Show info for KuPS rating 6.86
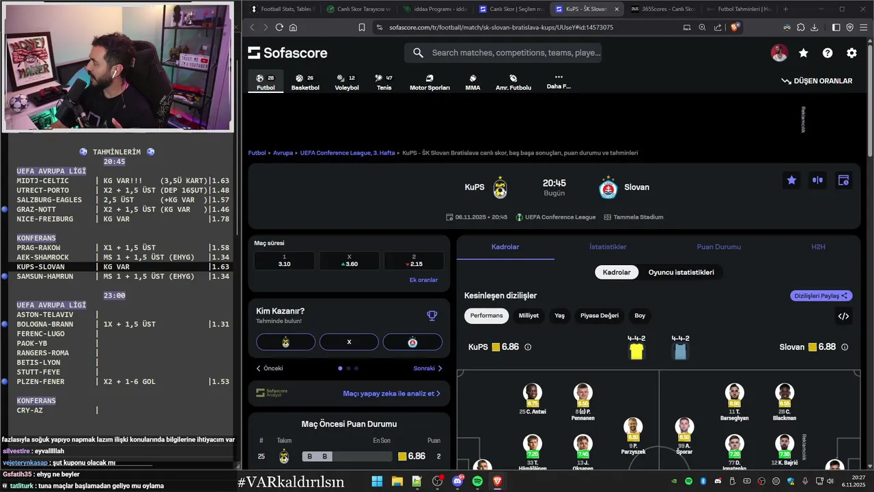Viewport: 874px width, 492px height. (528, 347)
